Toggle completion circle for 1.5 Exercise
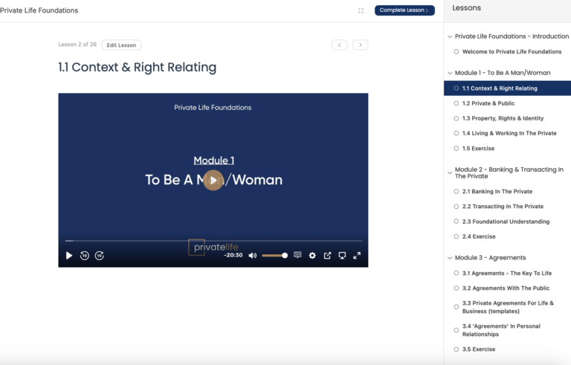This screenshot has width=571, height=365. (457, 148)
